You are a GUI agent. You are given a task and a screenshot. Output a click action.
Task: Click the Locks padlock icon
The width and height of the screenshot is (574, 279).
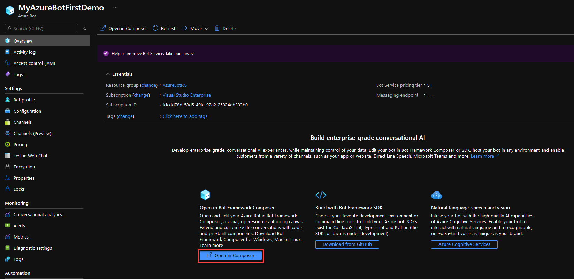(x=8, y=189)
